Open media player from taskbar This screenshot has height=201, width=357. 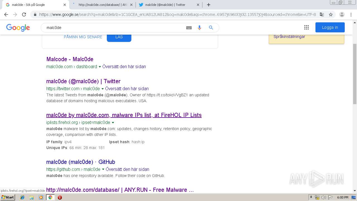(41, 197)
